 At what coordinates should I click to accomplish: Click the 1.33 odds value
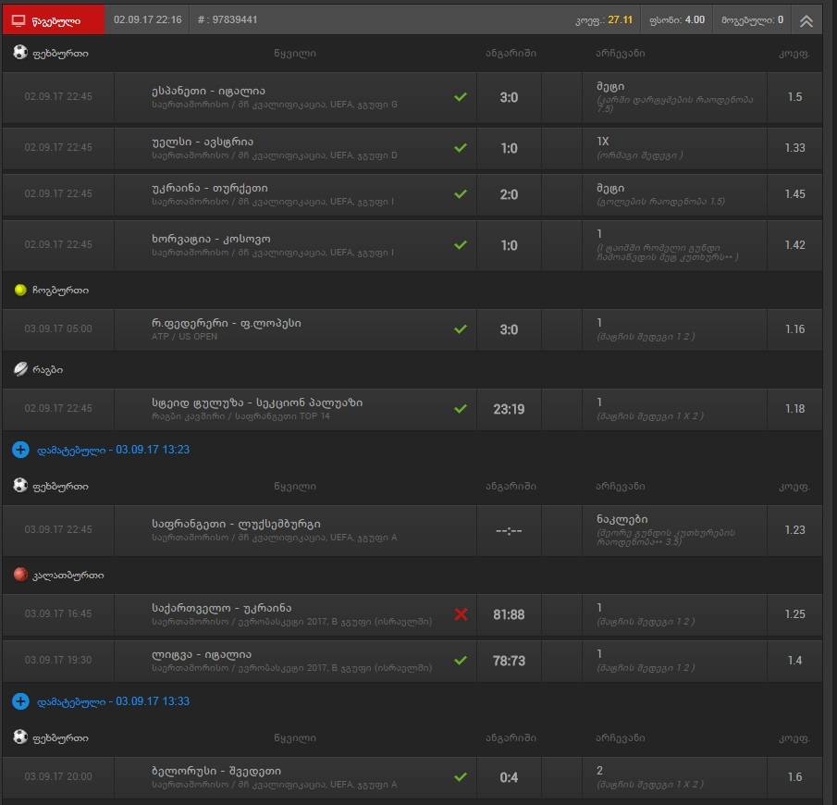click(794, 147)
